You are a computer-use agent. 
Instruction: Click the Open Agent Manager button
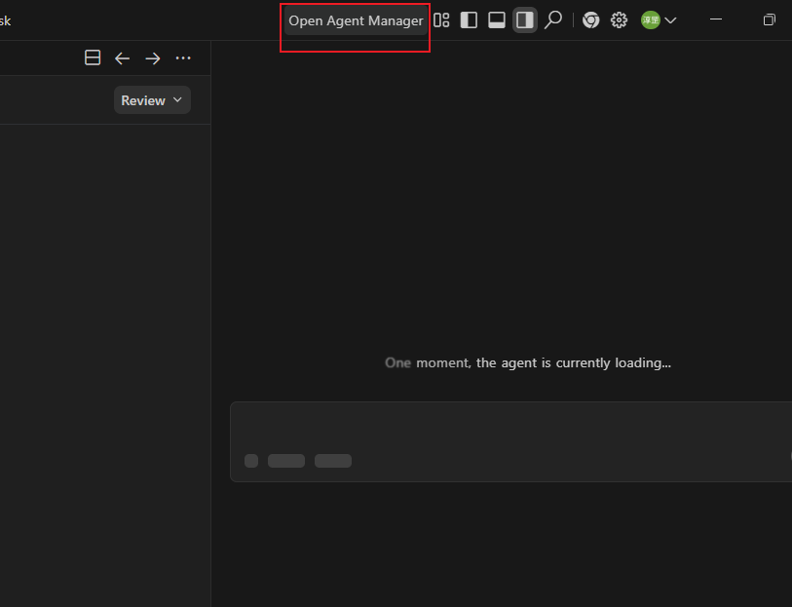(356, 20)
